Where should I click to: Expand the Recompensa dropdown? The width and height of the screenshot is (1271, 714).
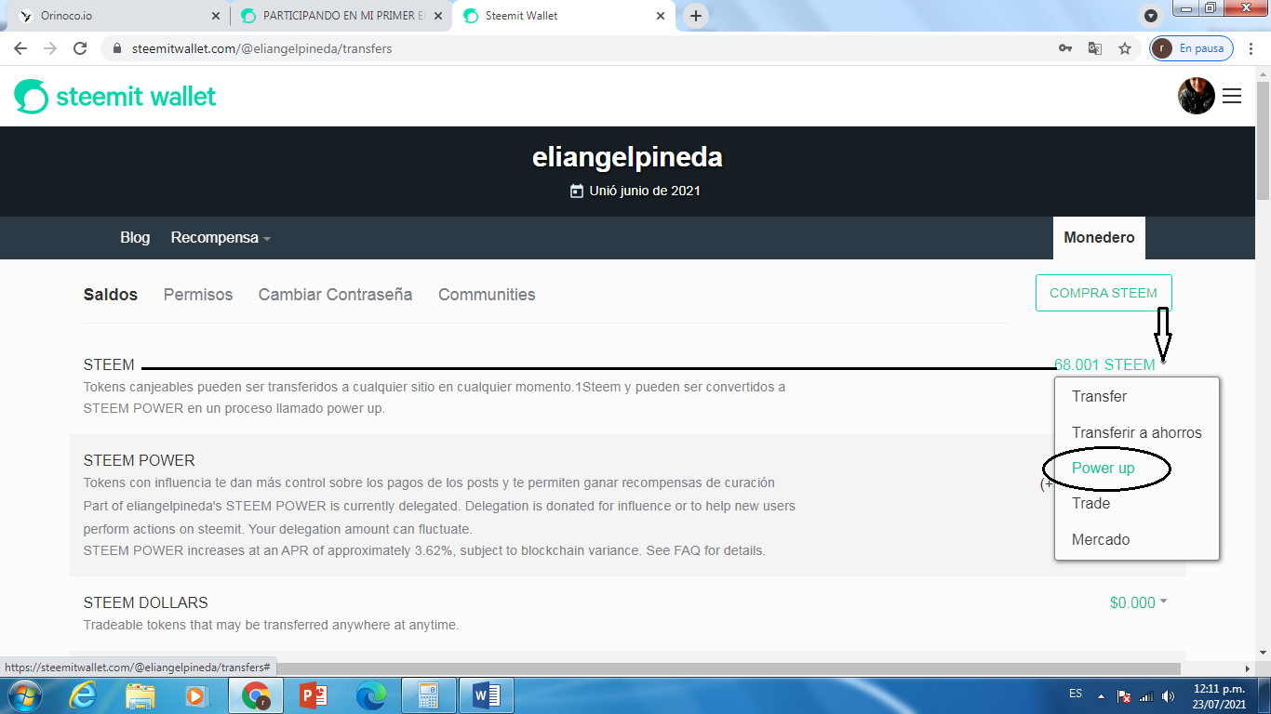click(221, 238)
